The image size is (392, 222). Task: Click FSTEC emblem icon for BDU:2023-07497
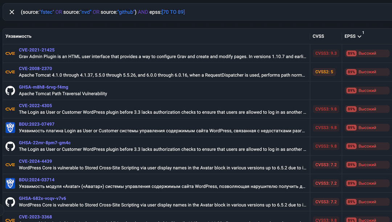coord(10,127)
